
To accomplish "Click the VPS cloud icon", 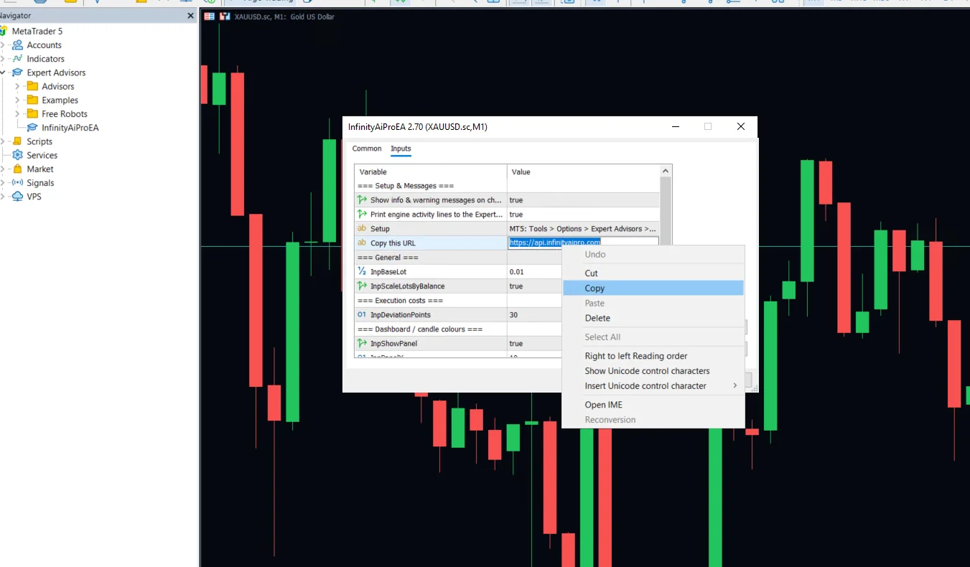I will 18,196.
